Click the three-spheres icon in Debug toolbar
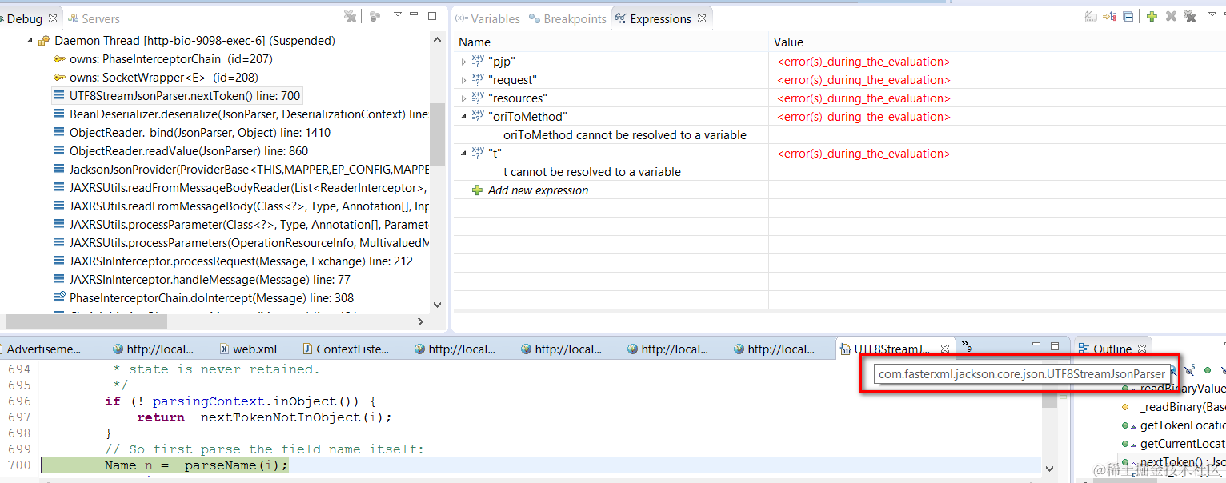This screenshot has height=483, width=1226. point(375,16)
